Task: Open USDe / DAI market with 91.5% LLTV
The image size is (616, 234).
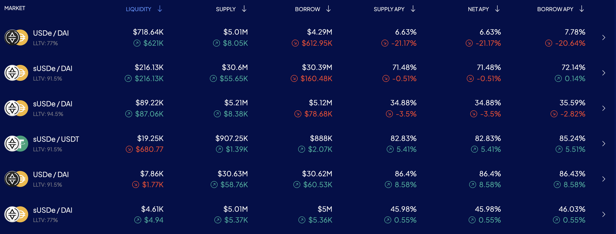Action: [x=51, y=174]
